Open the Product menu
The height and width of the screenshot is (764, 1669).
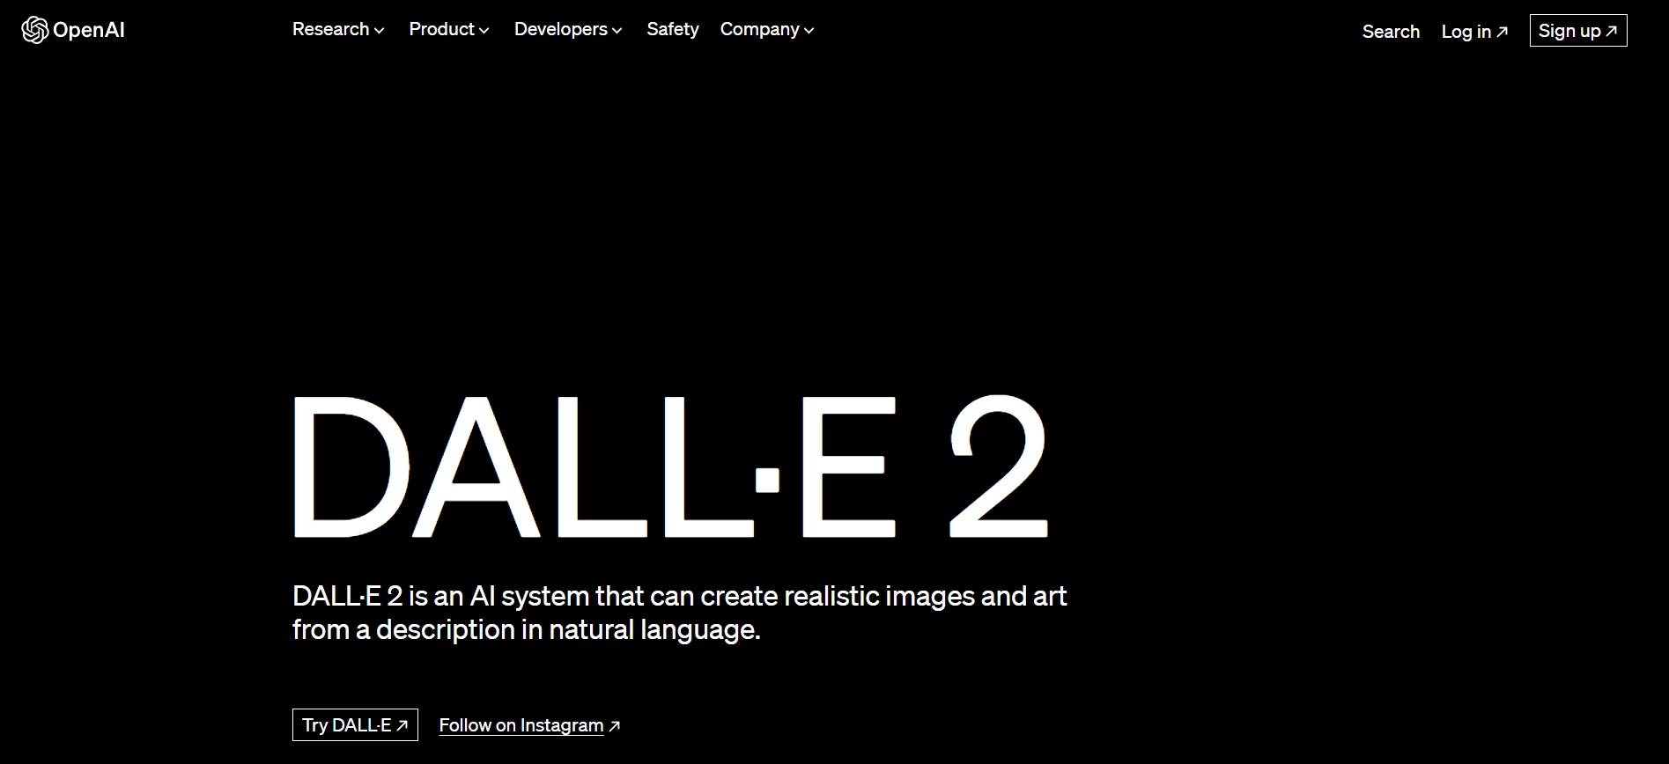[449, 29]
